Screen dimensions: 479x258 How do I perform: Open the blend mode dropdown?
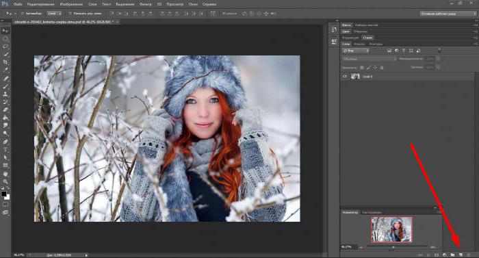coord(370,59)
